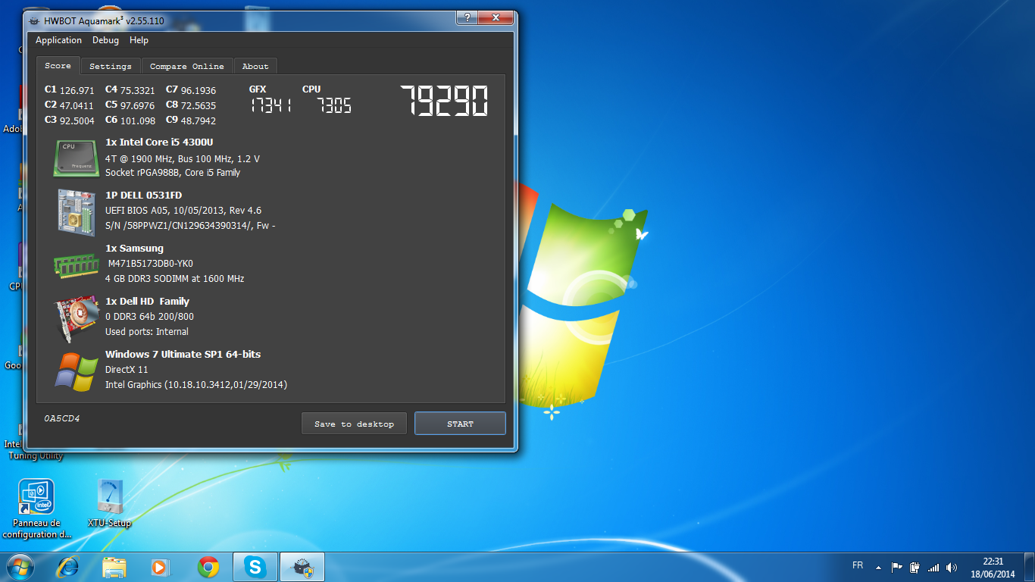Click the C2 value 47.0411
This screenshot has height=582, width=1035.
tap(77, 105)
